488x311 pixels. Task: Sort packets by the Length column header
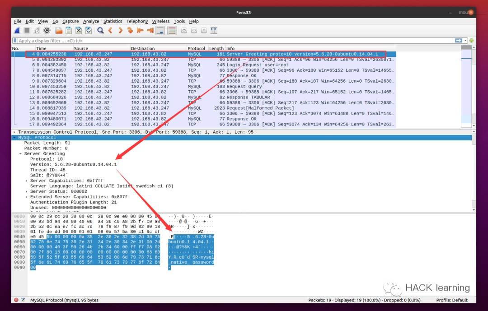[216, 48]
